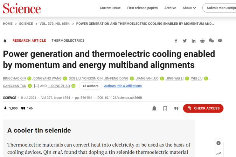Open the metrics trend icon
Screen dimensions: 236x157
point(219,154)
